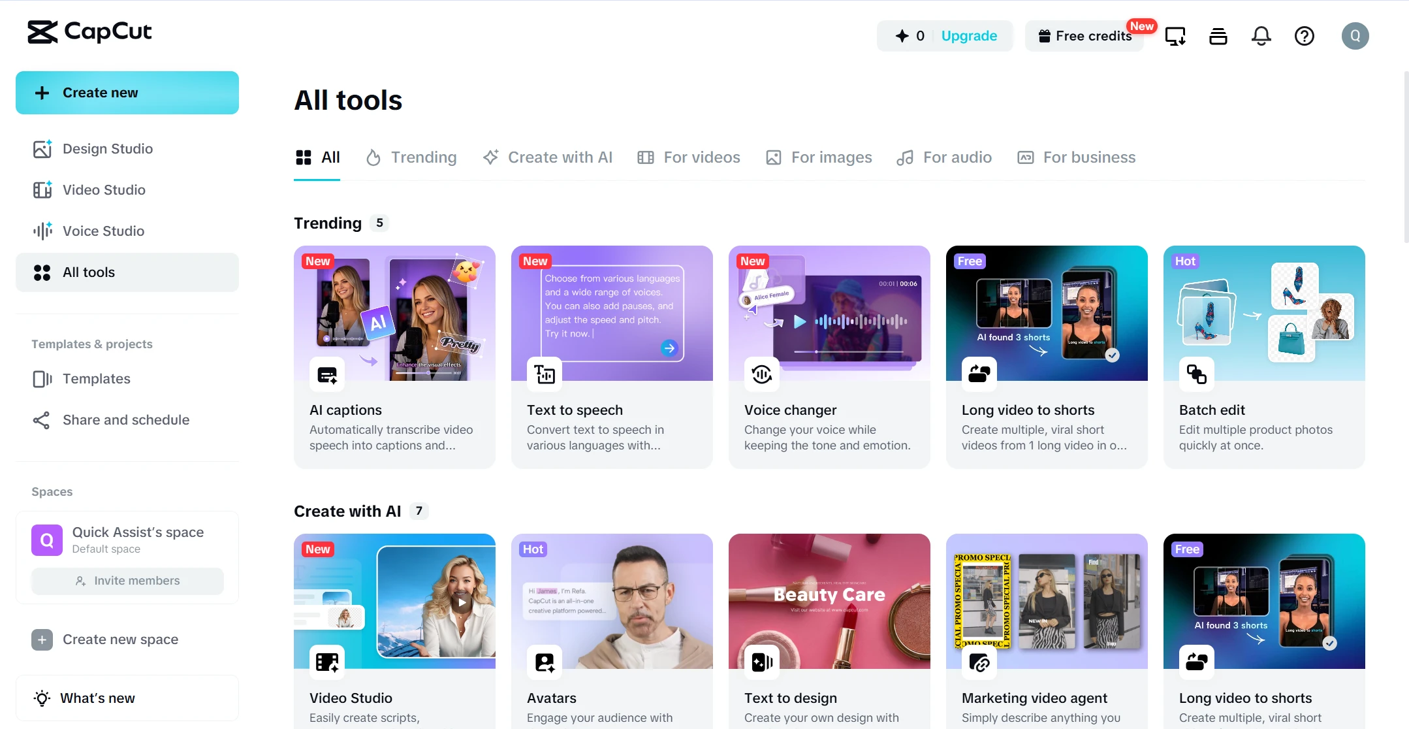This screenshot has width=1409, height=729.
Task: Switch to the For images tab
Action: click(x=819, y=157)
